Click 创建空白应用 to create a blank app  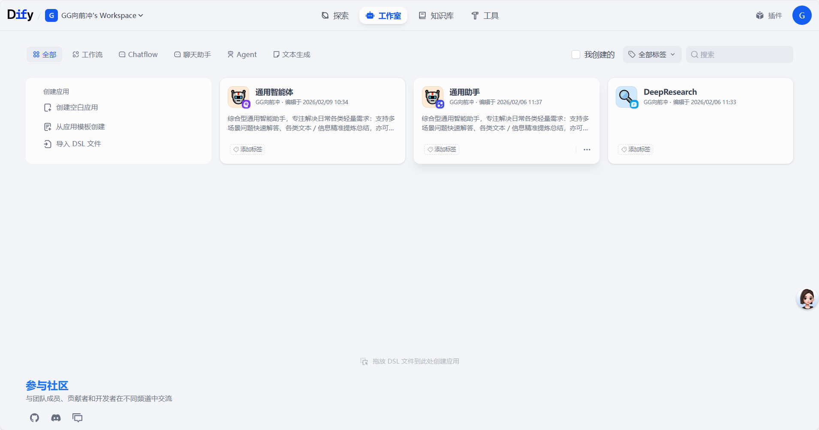(x=77, y=107)
